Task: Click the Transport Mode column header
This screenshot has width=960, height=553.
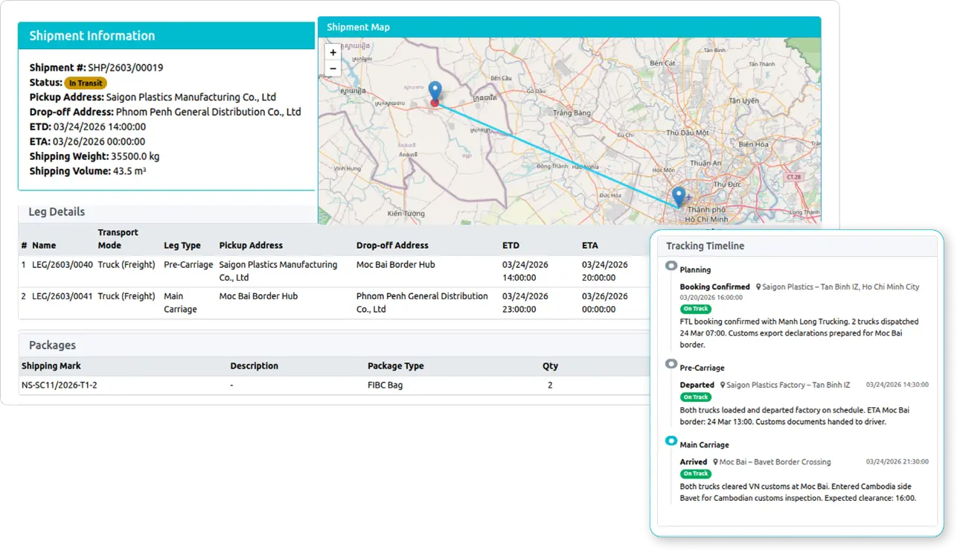Action: [x=118, y=239]
